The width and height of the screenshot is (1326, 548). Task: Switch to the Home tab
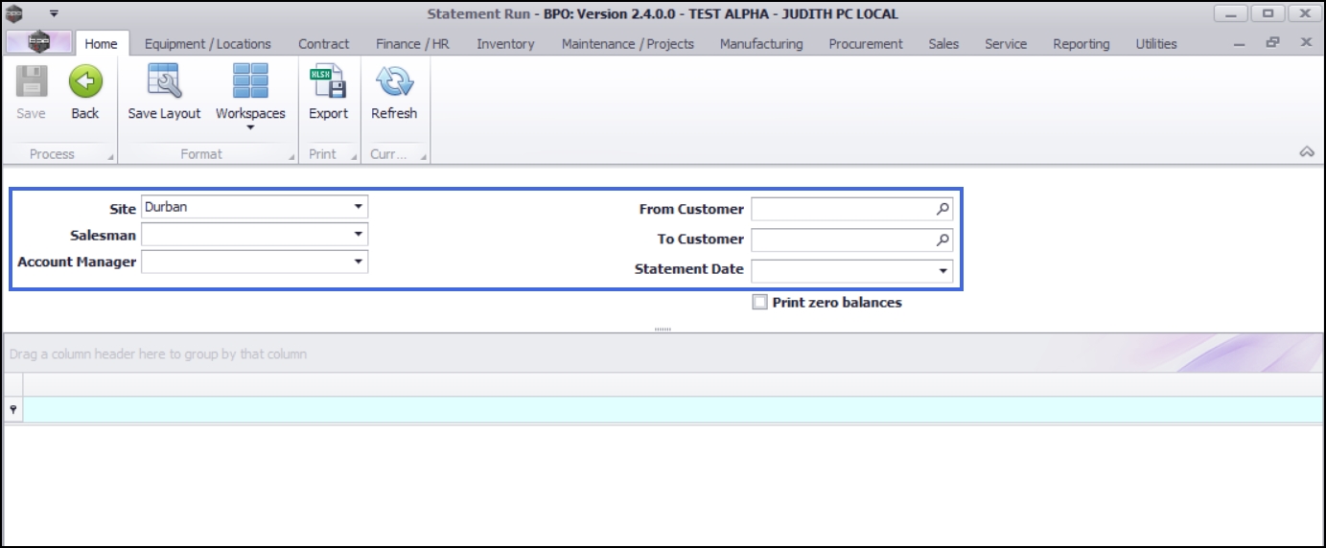[101, 43]
